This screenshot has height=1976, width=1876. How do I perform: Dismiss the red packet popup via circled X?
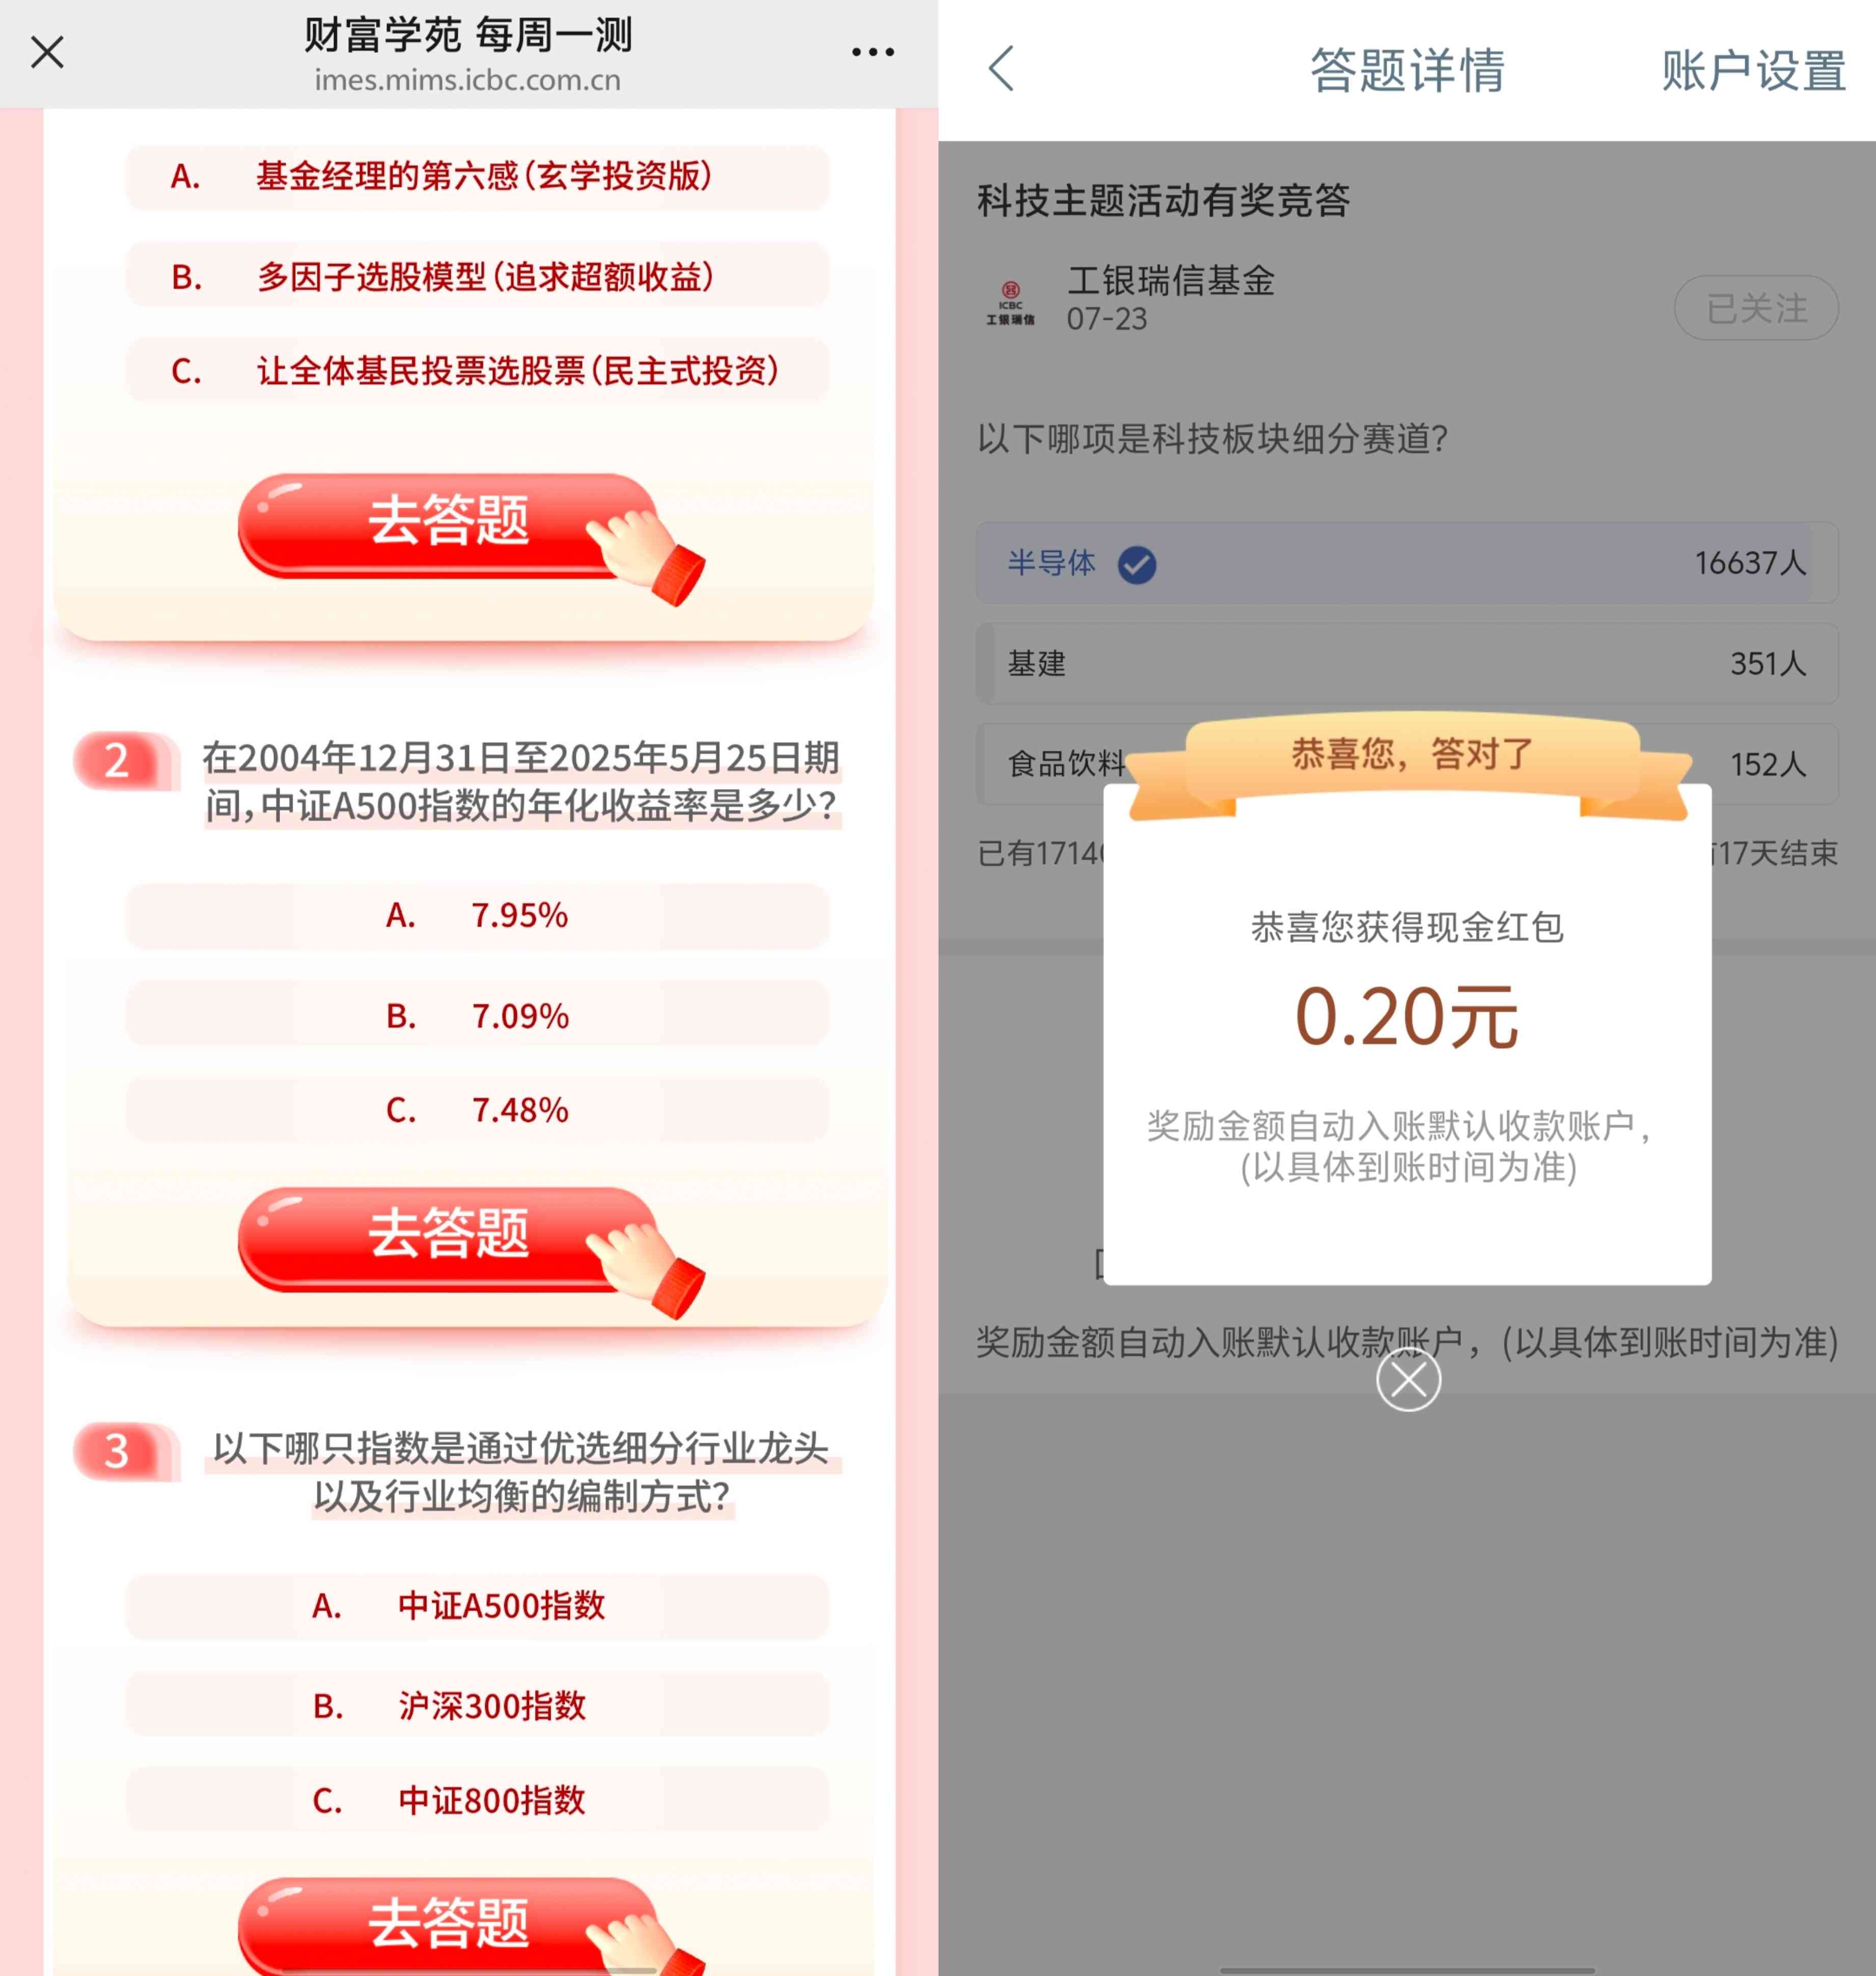click(x=1408, y=1380)
